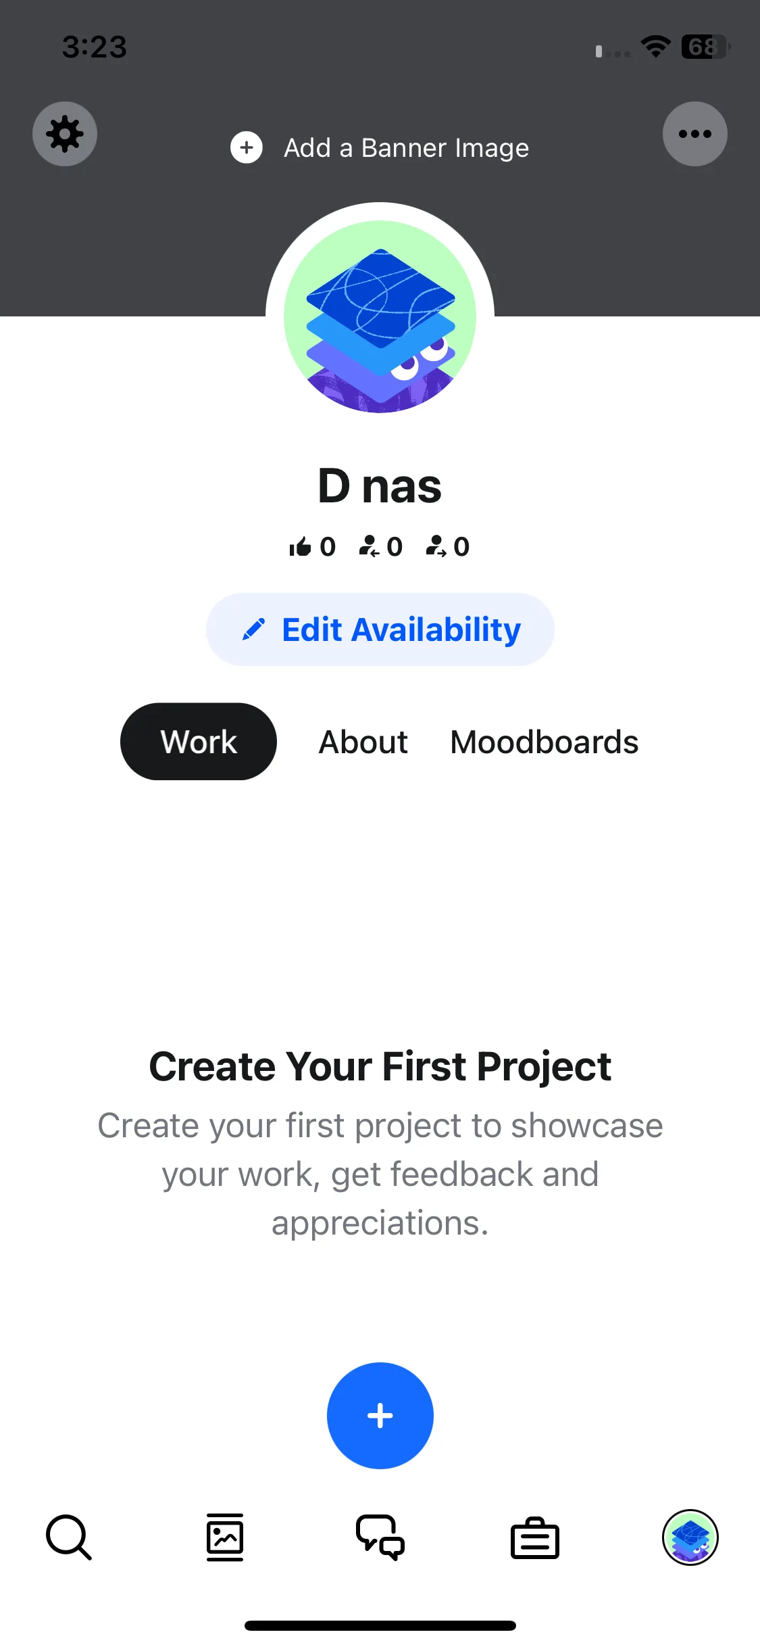Screen dimensions: 760x1647
Task: Open jobs via the briefcase icon
Action: pyautogui.click(x=535, y=1539)
